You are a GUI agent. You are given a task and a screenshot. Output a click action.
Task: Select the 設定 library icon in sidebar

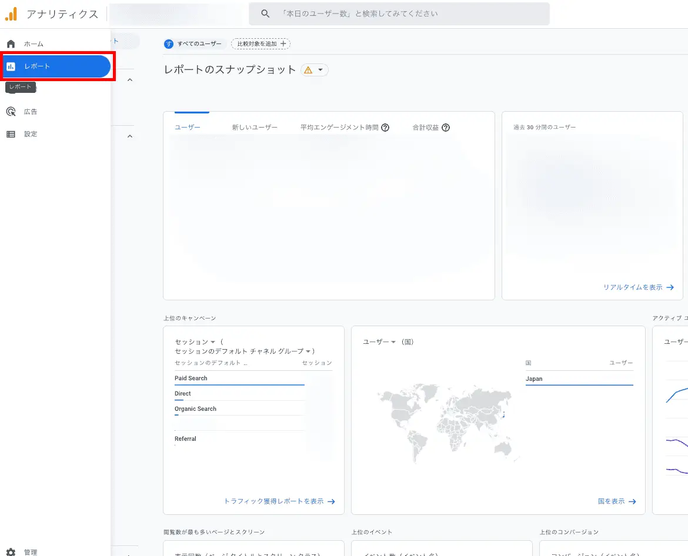tap(11, 133)
